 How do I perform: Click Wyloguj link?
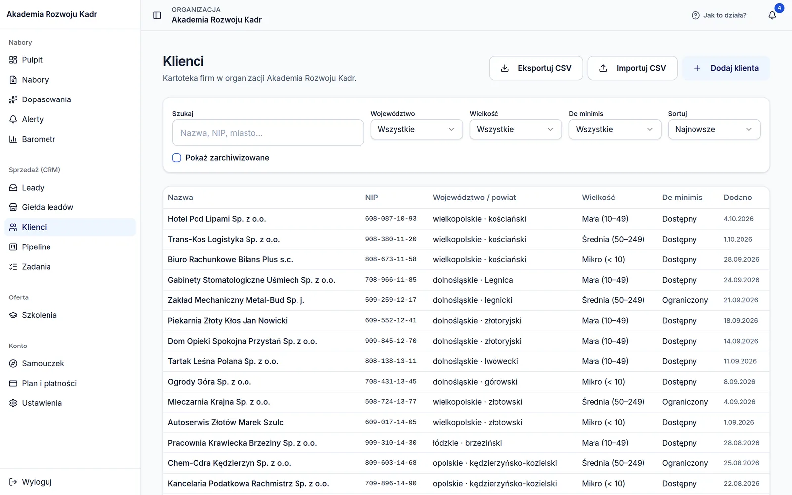click(70, 482)
